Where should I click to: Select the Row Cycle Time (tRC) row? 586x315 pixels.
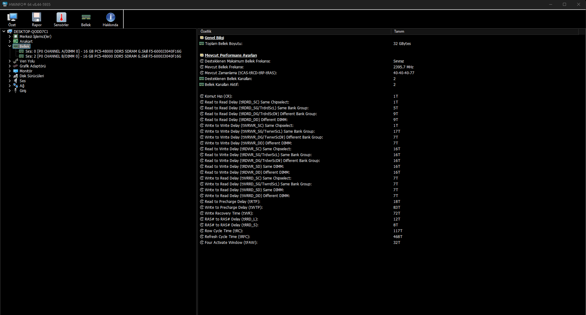click(301, 231)
